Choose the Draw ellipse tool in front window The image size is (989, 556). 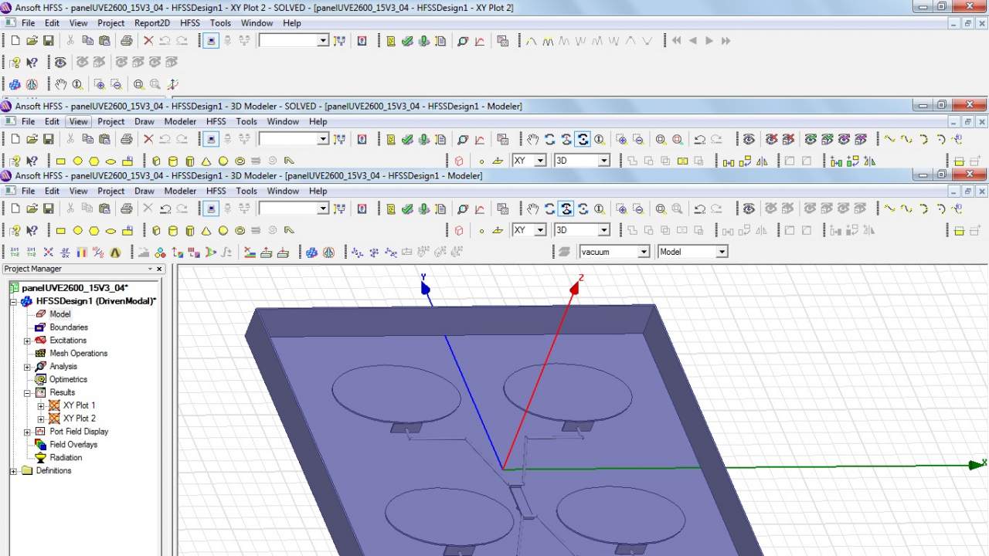pyautogui.click(x=110, y=230)
